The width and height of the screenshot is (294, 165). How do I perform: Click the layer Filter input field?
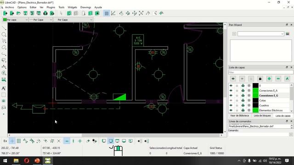260,72
